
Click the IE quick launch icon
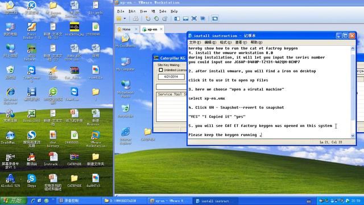pyautogui.click(x=33, y=200)
